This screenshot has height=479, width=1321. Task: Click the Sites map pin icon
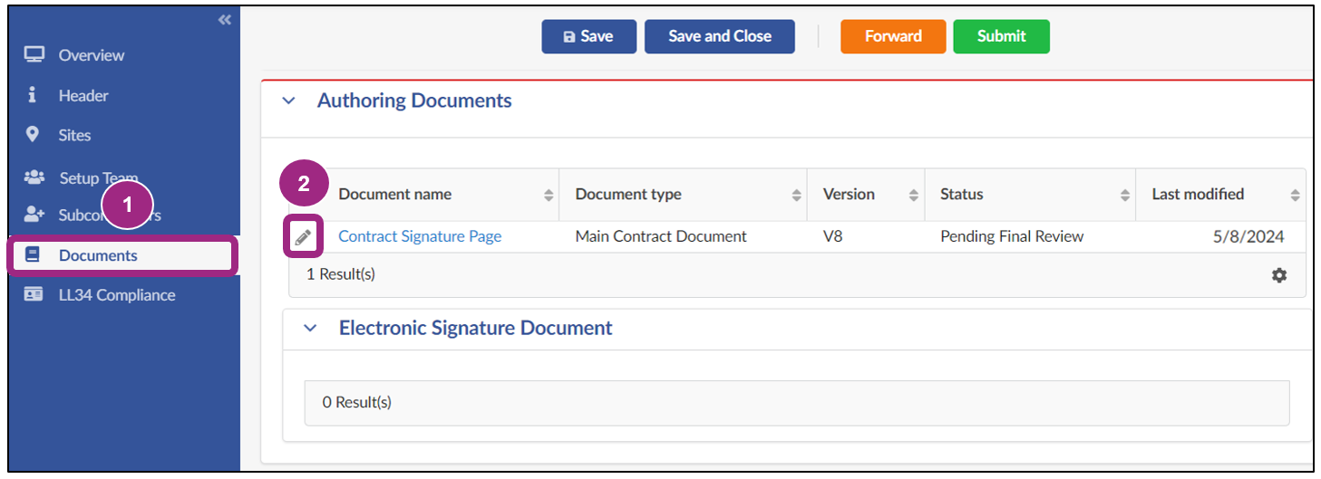tap(34, 135)
